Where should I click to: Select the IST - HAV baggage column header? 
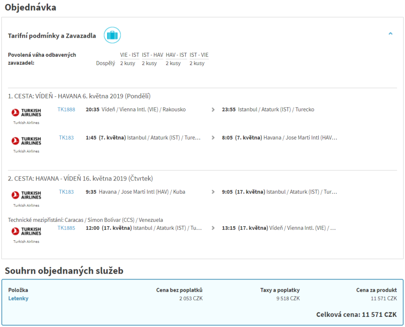click(x=152, y=55)
